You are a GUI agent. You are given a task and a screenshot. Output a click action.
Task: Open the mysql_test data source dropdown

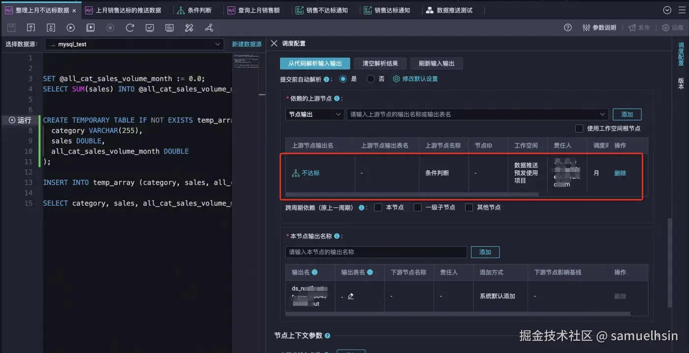(134, 44)
